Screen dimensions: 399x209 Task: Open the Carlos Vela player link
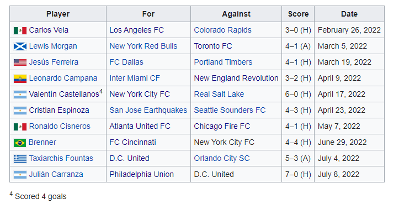coord(49,30)
